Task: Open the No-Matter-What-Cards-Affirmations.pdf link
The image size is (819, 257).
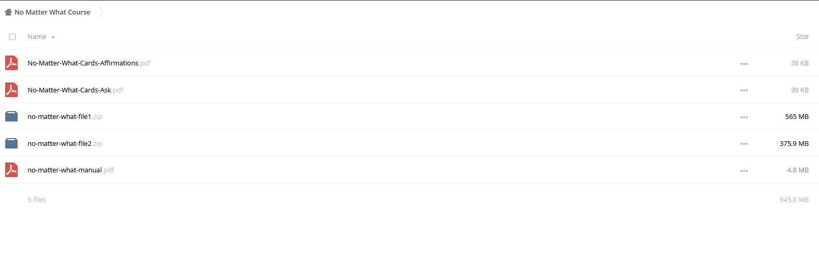Action: click(89, 63)
